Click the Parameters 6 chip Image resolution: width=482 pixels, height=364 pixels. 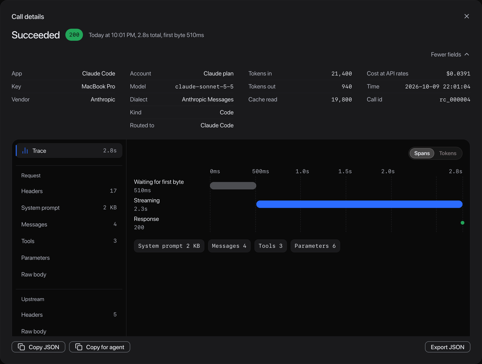click(315, 246)
